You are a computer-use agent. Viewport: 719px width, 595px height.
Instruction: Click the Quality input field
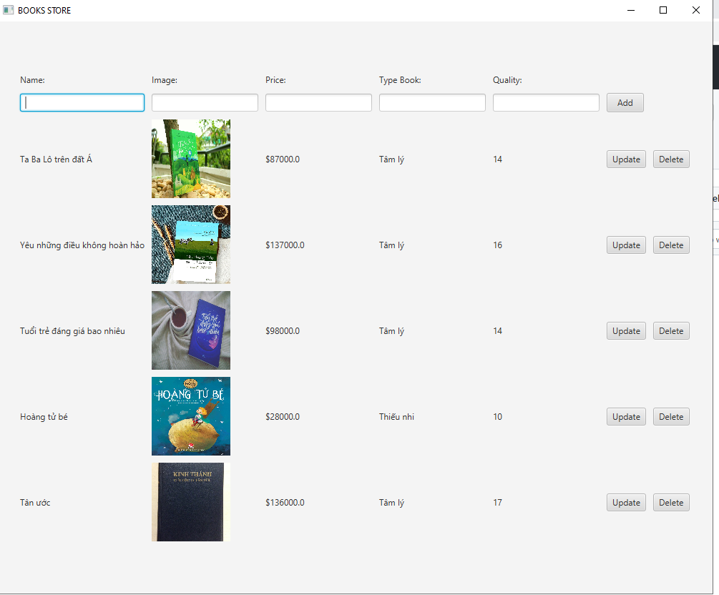coord(546,103)
